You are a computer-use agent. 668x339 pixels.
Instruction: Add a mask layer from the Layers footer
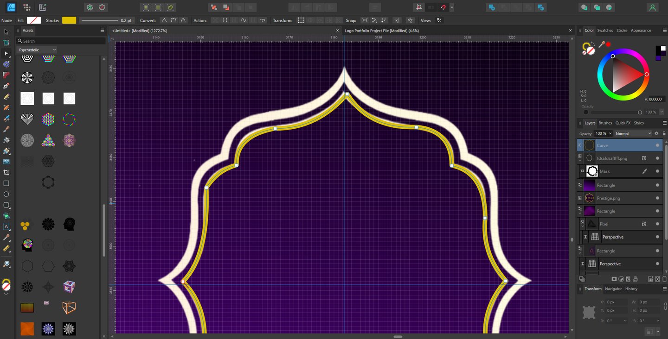[x=614, y=279]
